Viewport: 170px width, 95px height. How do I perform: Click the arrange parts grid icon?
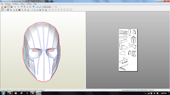tap(34, 10)
